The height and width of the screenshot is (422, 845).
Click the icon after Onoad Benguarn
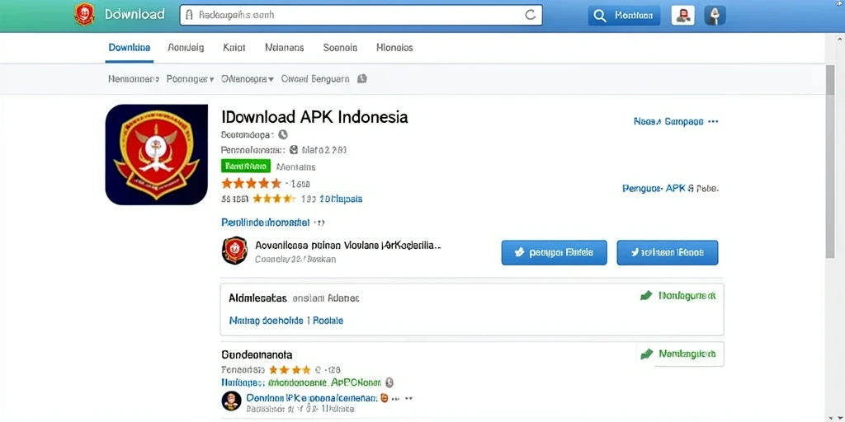click(362, 78)
